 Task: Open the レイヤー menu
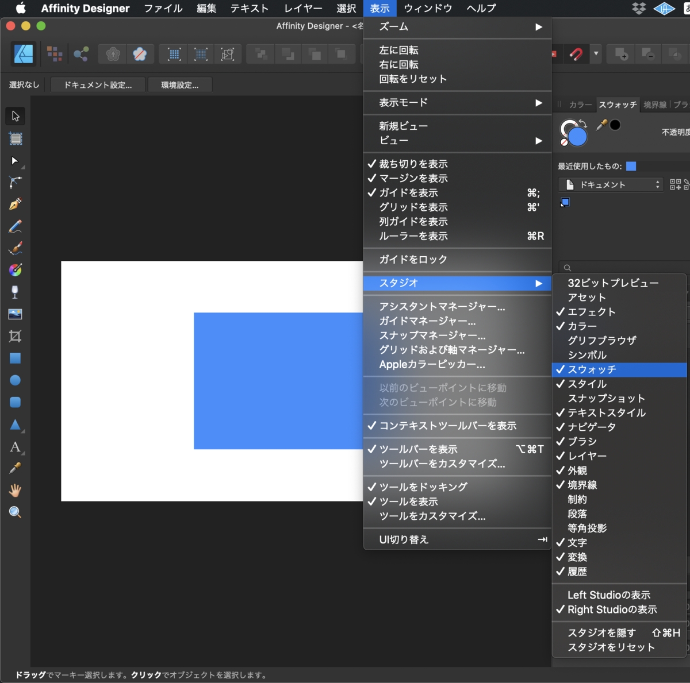click(303, 8)
